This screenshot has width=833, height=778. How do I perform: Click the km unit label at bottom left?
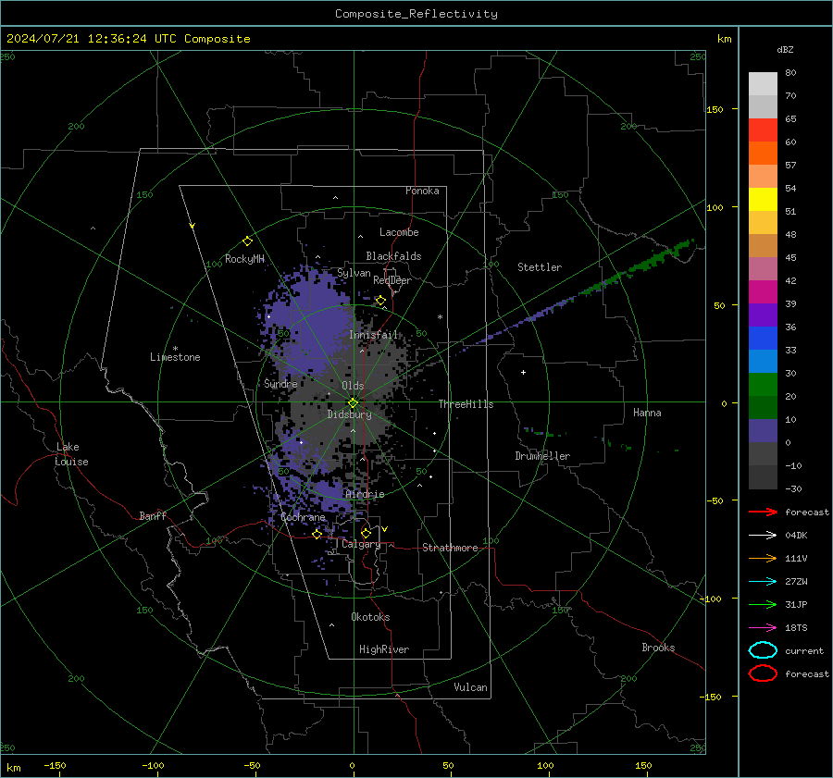(x=13, y=768)
